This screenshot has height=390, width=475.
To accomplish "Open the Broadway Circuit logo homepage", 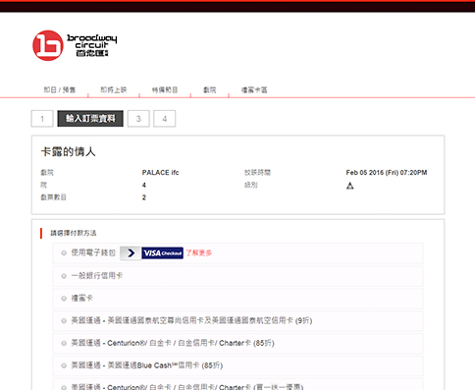I will pyautogui.click(x=75, y=45).
